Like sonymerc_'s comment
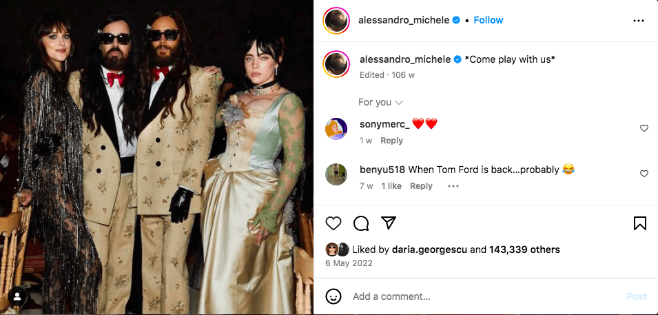 pyautogui.click(x=644, y=128)
